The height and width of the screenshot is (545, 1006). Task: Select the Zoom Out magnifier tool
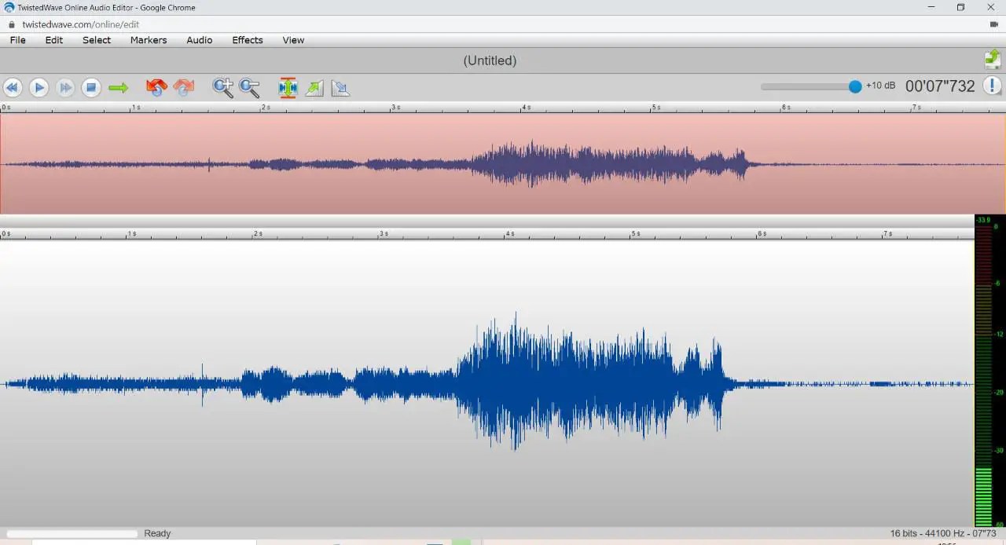(250, 87)
